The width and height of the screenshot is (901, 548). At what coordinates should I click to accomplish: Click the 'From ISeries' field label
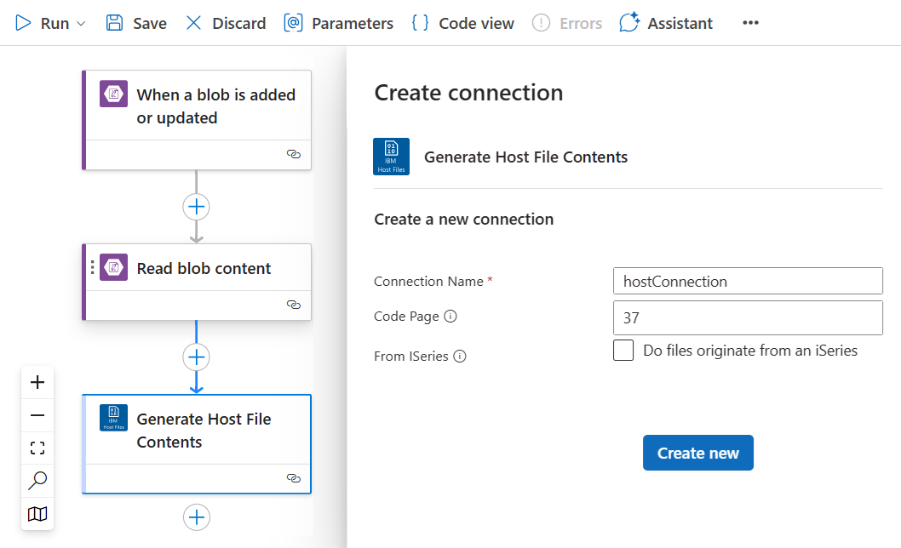pos(410,357)
